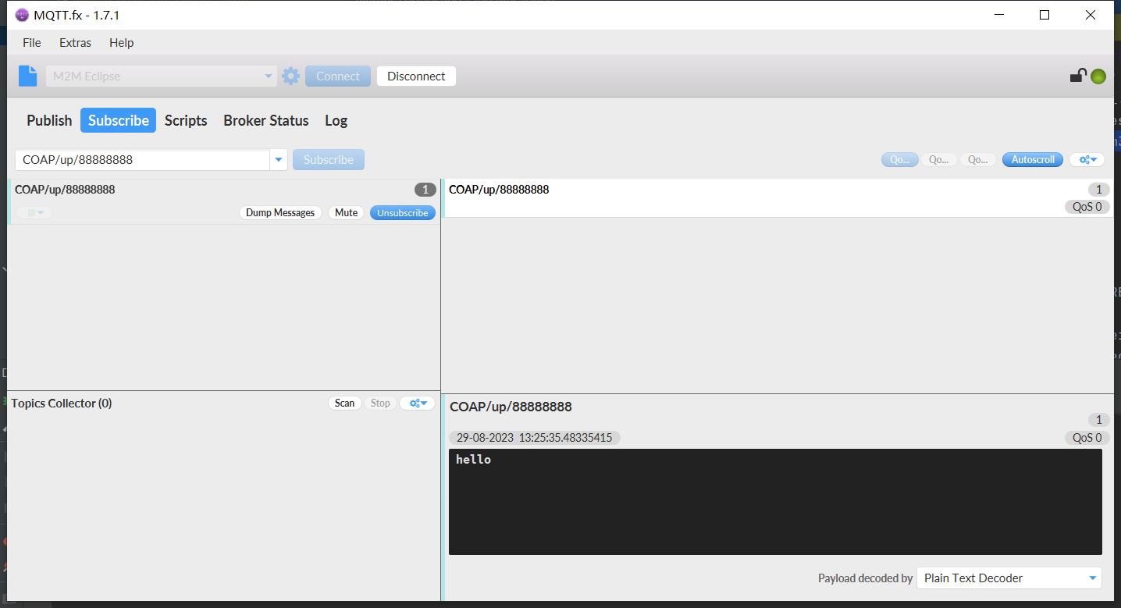Open the Topics Collector gears dropdown
This screenshot has width=1121, height=608.
coord(417,403)
